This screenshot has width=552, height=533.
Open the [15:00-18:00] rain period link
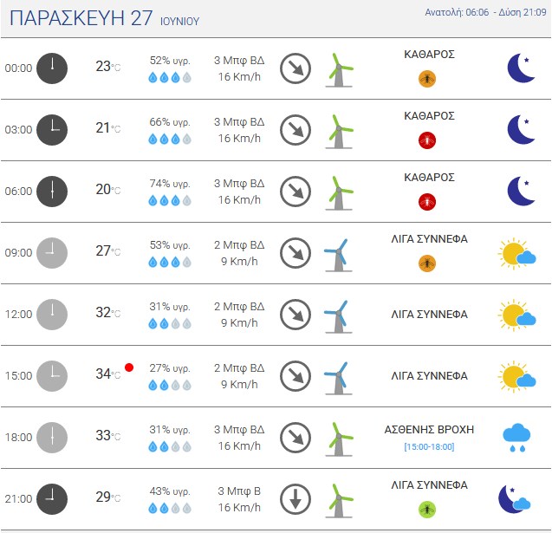click(x=429, y=446)
